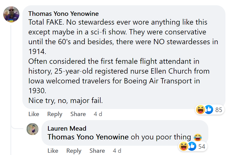Open Thomas Yono Yenowine's profile picture
Image resolution: width=235 pixels, height=155 pixels.
coord(11,14)
